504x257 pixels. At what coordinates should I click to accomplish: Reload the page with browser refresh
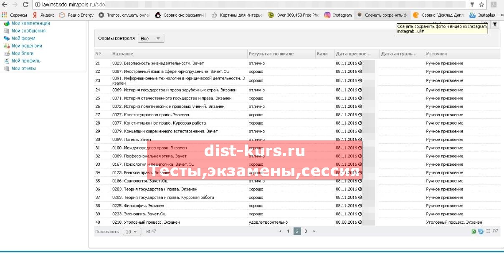pos(25,5)
